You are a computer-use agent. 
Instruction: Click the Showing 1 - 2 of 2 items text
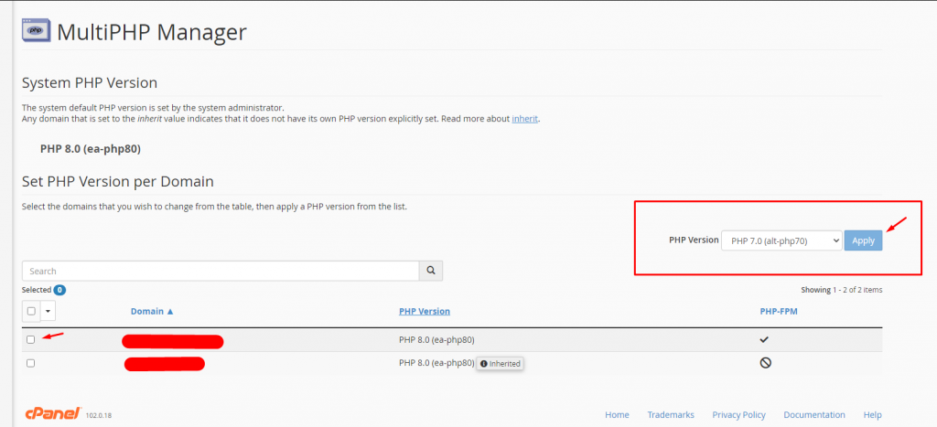842,290
